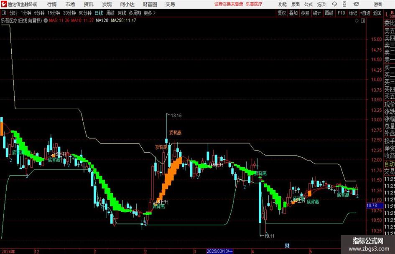Open the 公式 menu
The width and height of the screenshot is (395, 254).
tap(308, 4)
